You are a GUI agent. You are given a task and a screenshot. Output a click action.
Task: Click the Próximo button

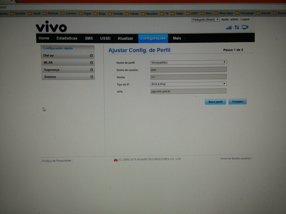pos(237,102)
